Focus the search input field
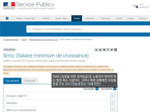 [x=88, y=29]
